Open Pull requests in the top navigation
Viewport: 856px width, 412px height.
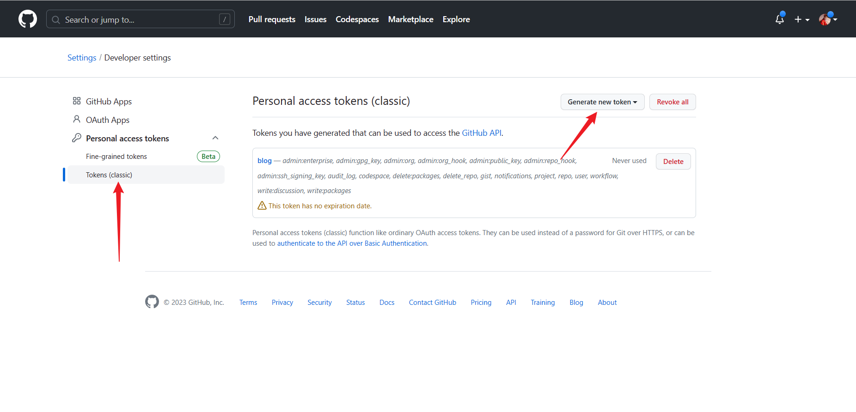pos(272,19)
